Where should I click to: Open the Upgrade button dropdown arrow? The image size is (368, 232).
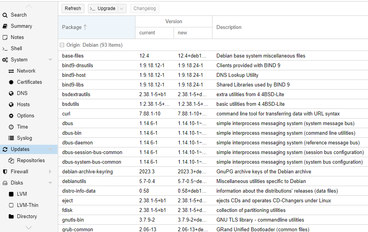pyautogui.click(x=122, y=8)
